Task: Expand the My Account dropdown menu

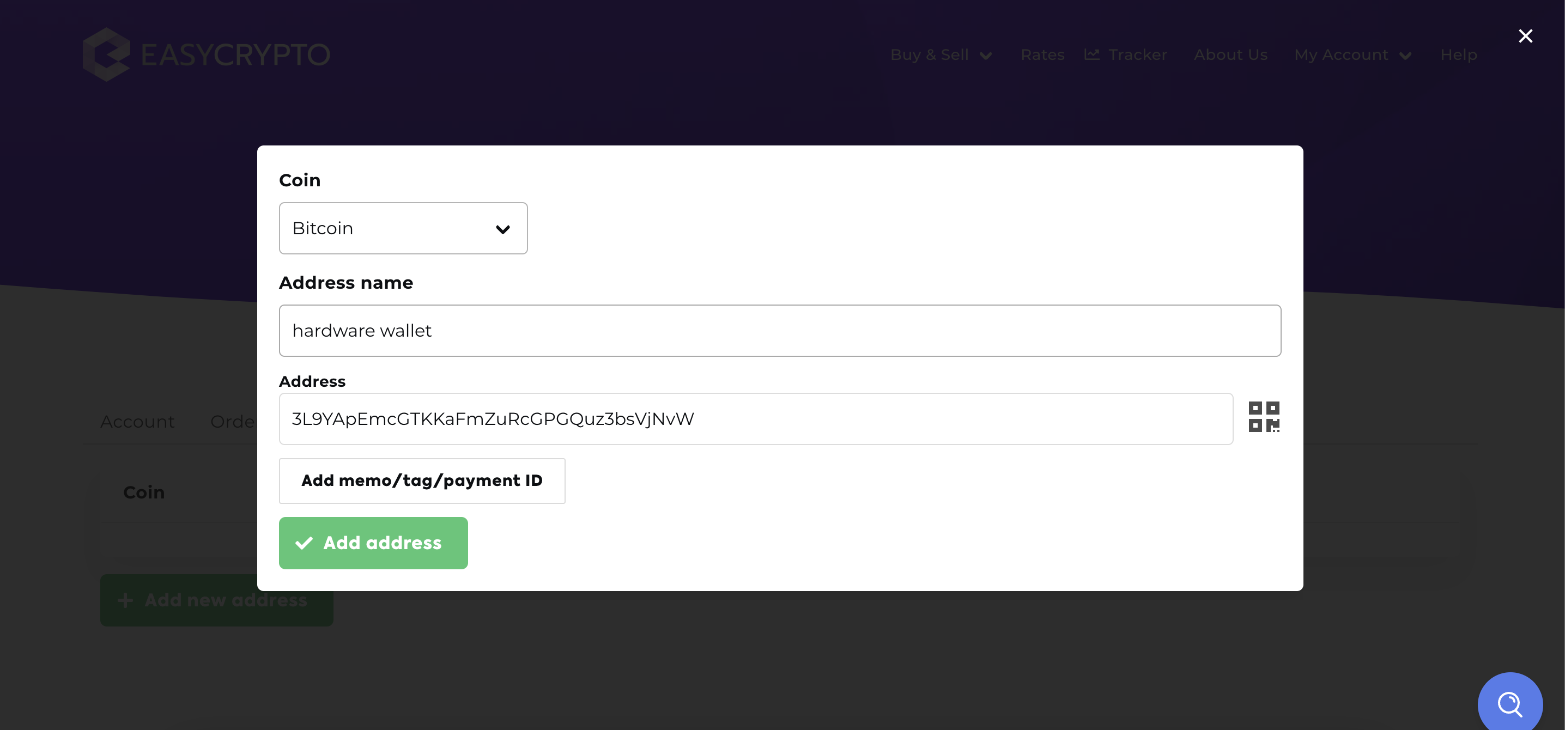Action: click(x=1353, y=54)
